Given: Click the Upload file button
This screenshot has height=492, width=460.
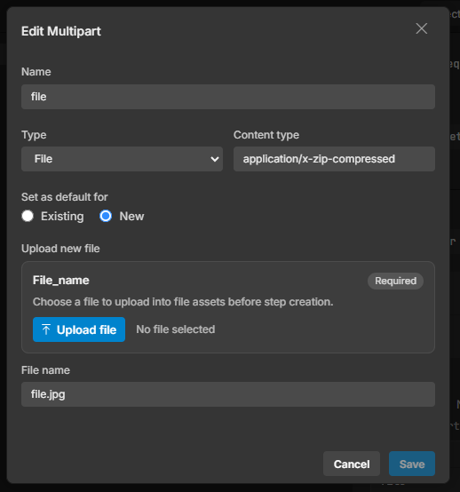Looking at the screenshot, I should point(79,329).
